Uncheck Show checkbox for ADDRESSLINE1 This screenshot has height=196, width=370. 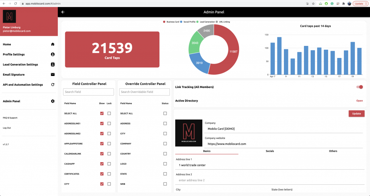102,123
